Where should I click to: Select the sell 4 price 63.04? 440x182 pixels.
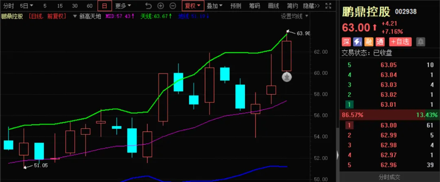click(389, 75)
